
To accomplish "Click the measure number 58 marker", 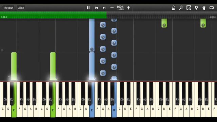I will point(2,50).
